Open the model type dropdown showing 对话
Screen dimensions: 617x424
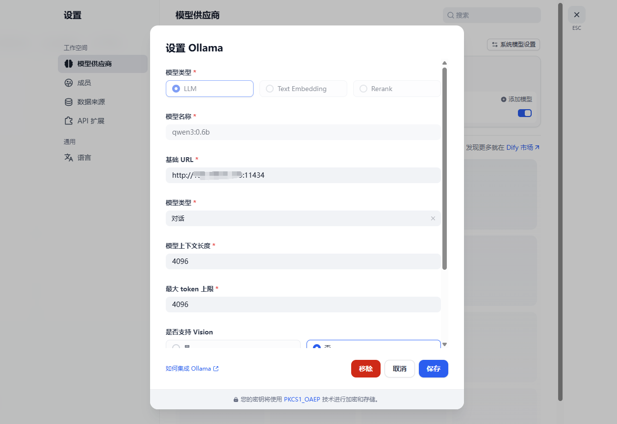(x=303, y=218)
